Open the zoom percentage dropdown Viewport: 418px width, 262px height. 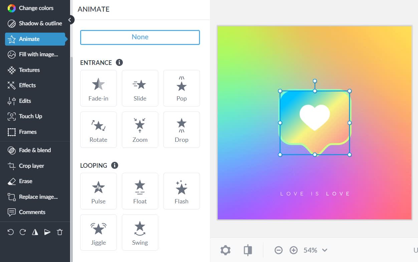coord(315,250)
